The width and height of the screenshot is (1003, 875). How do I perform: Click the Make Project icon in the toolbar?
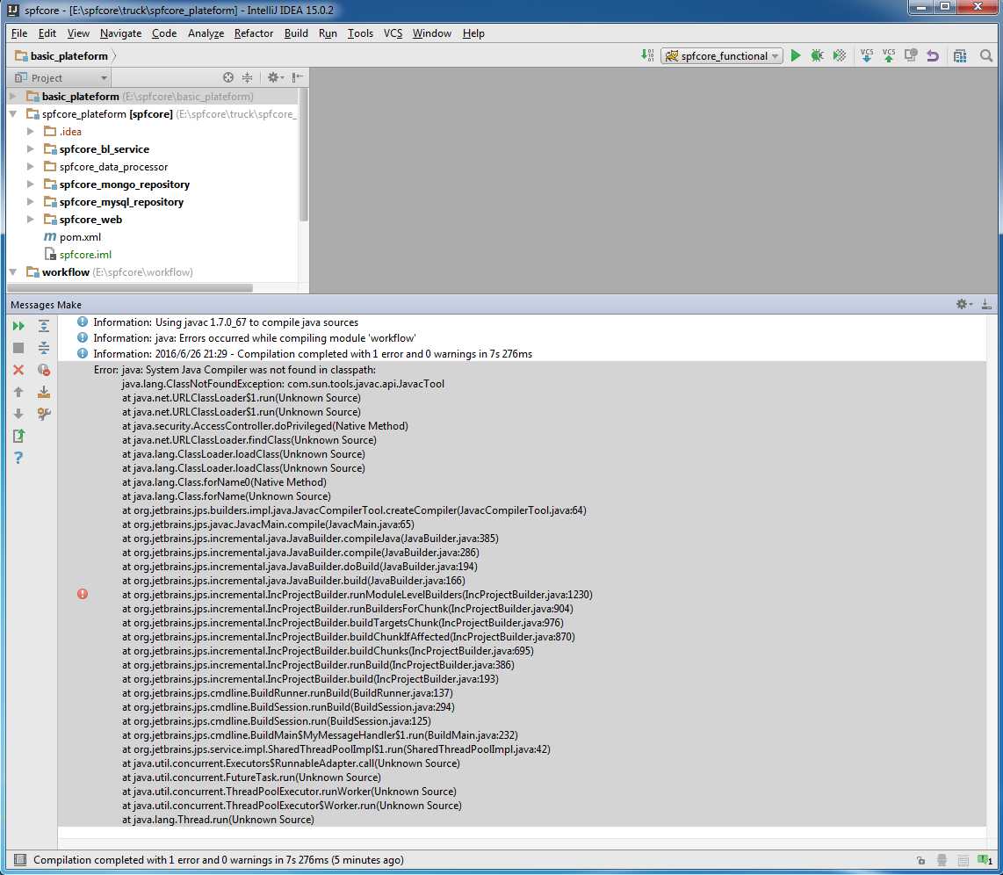[647, 55]
